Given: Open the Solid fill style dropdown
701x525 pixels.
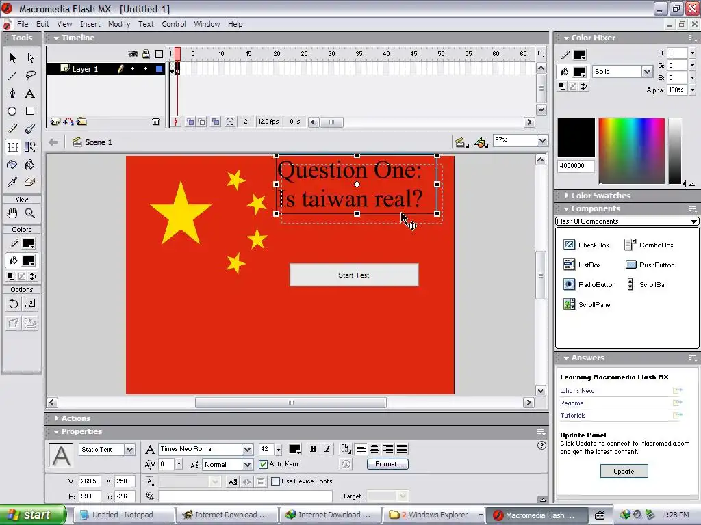Looking at the screenshot, I should (647, 71).
